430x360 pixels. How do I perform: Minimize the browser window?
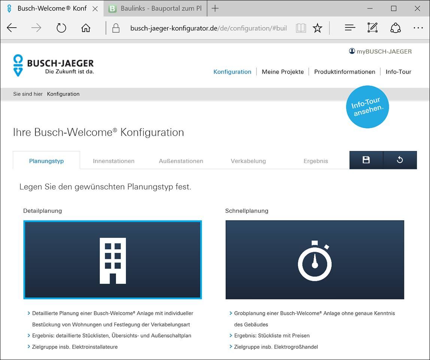coord(370,9)
